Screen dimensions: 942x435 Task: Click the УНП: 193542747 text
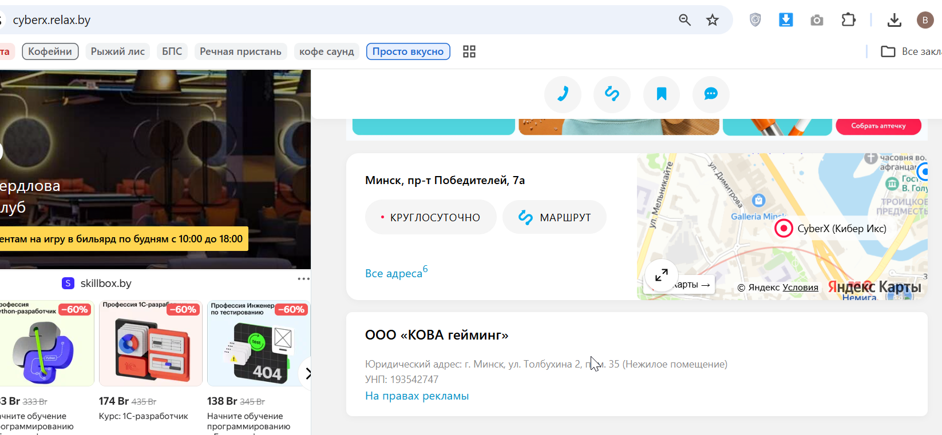(x=402, y=380)
